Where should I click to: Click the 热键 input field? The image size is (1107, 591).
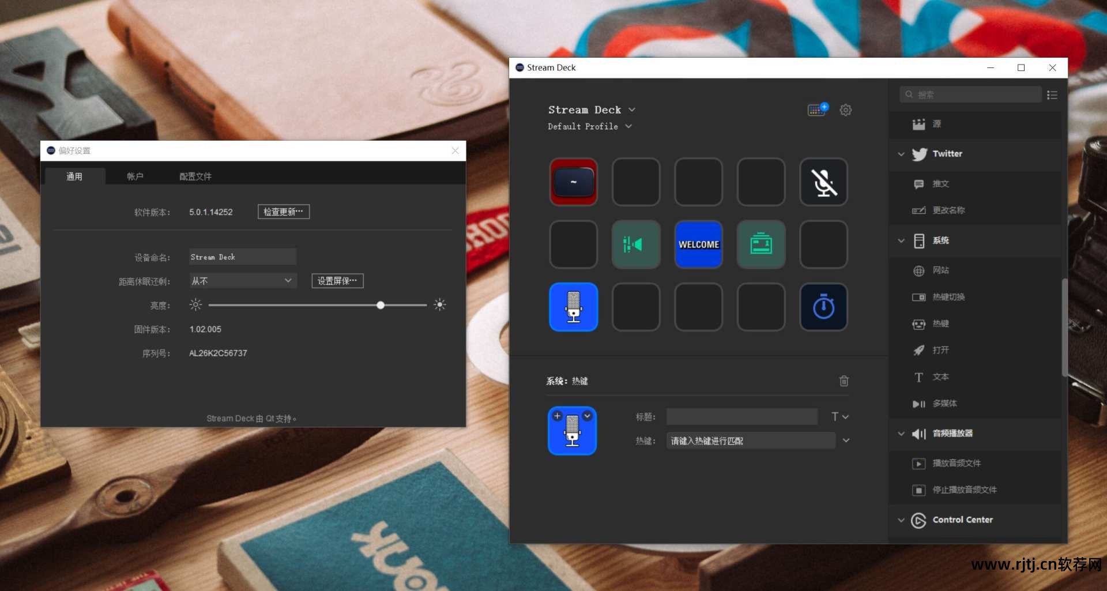tap(751, 441)
